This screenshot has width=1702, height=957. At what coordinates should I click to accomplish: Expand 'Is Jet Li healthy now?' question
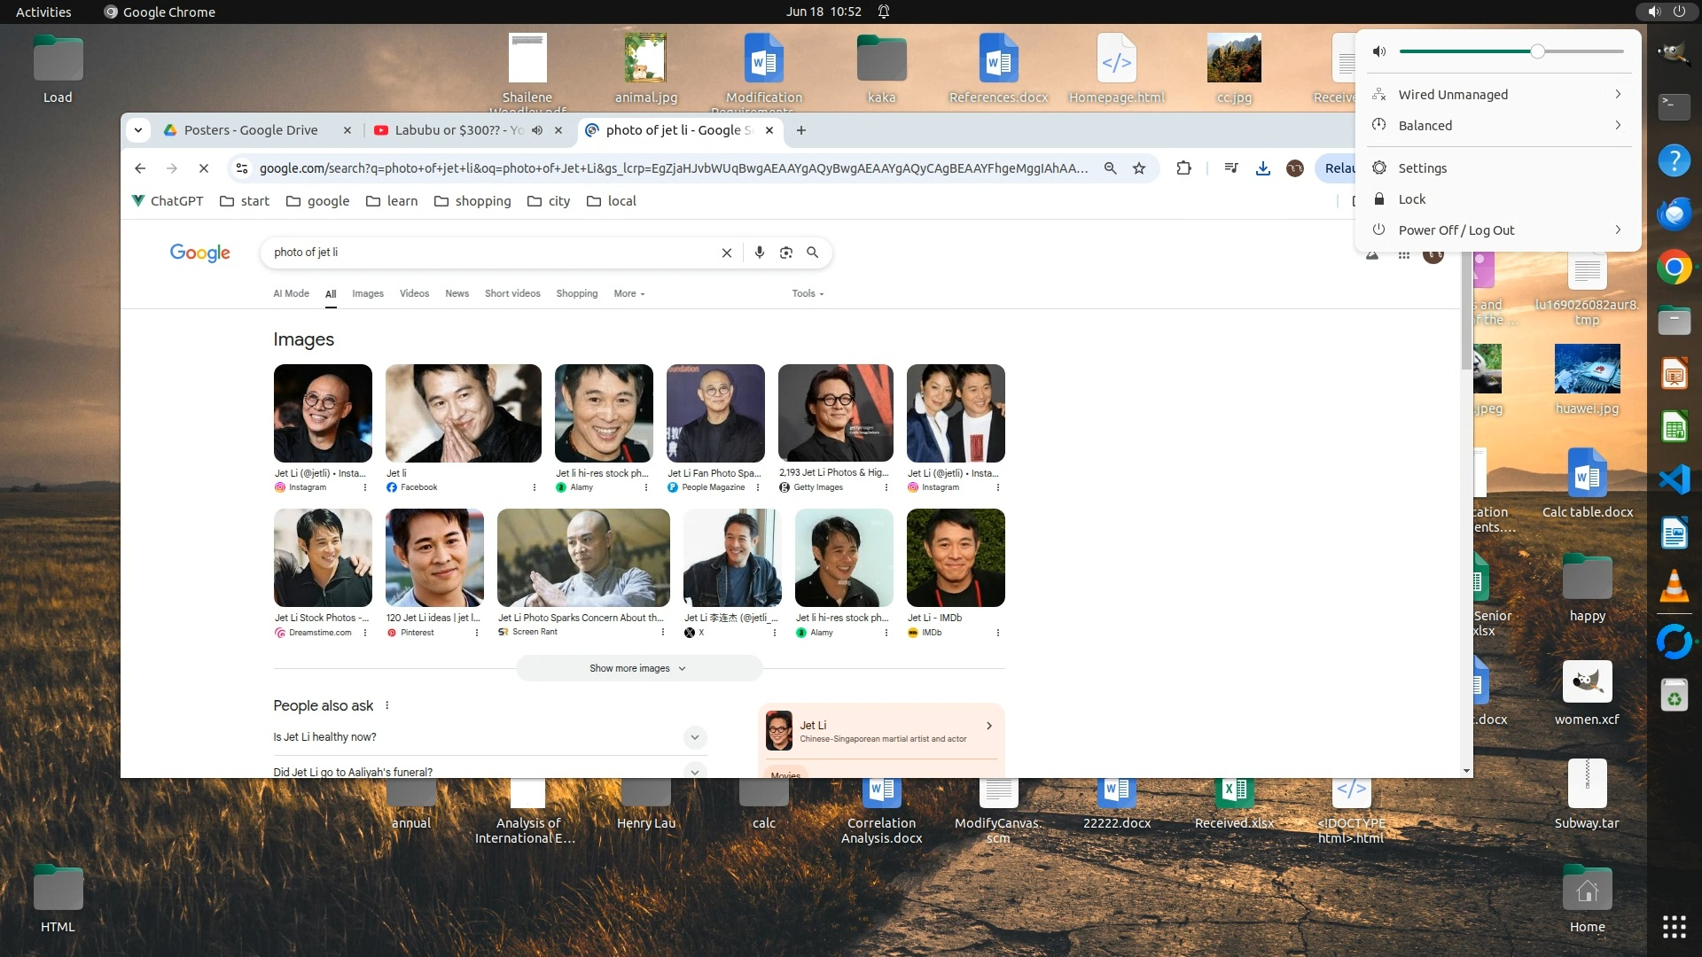(x=695, y=737)
